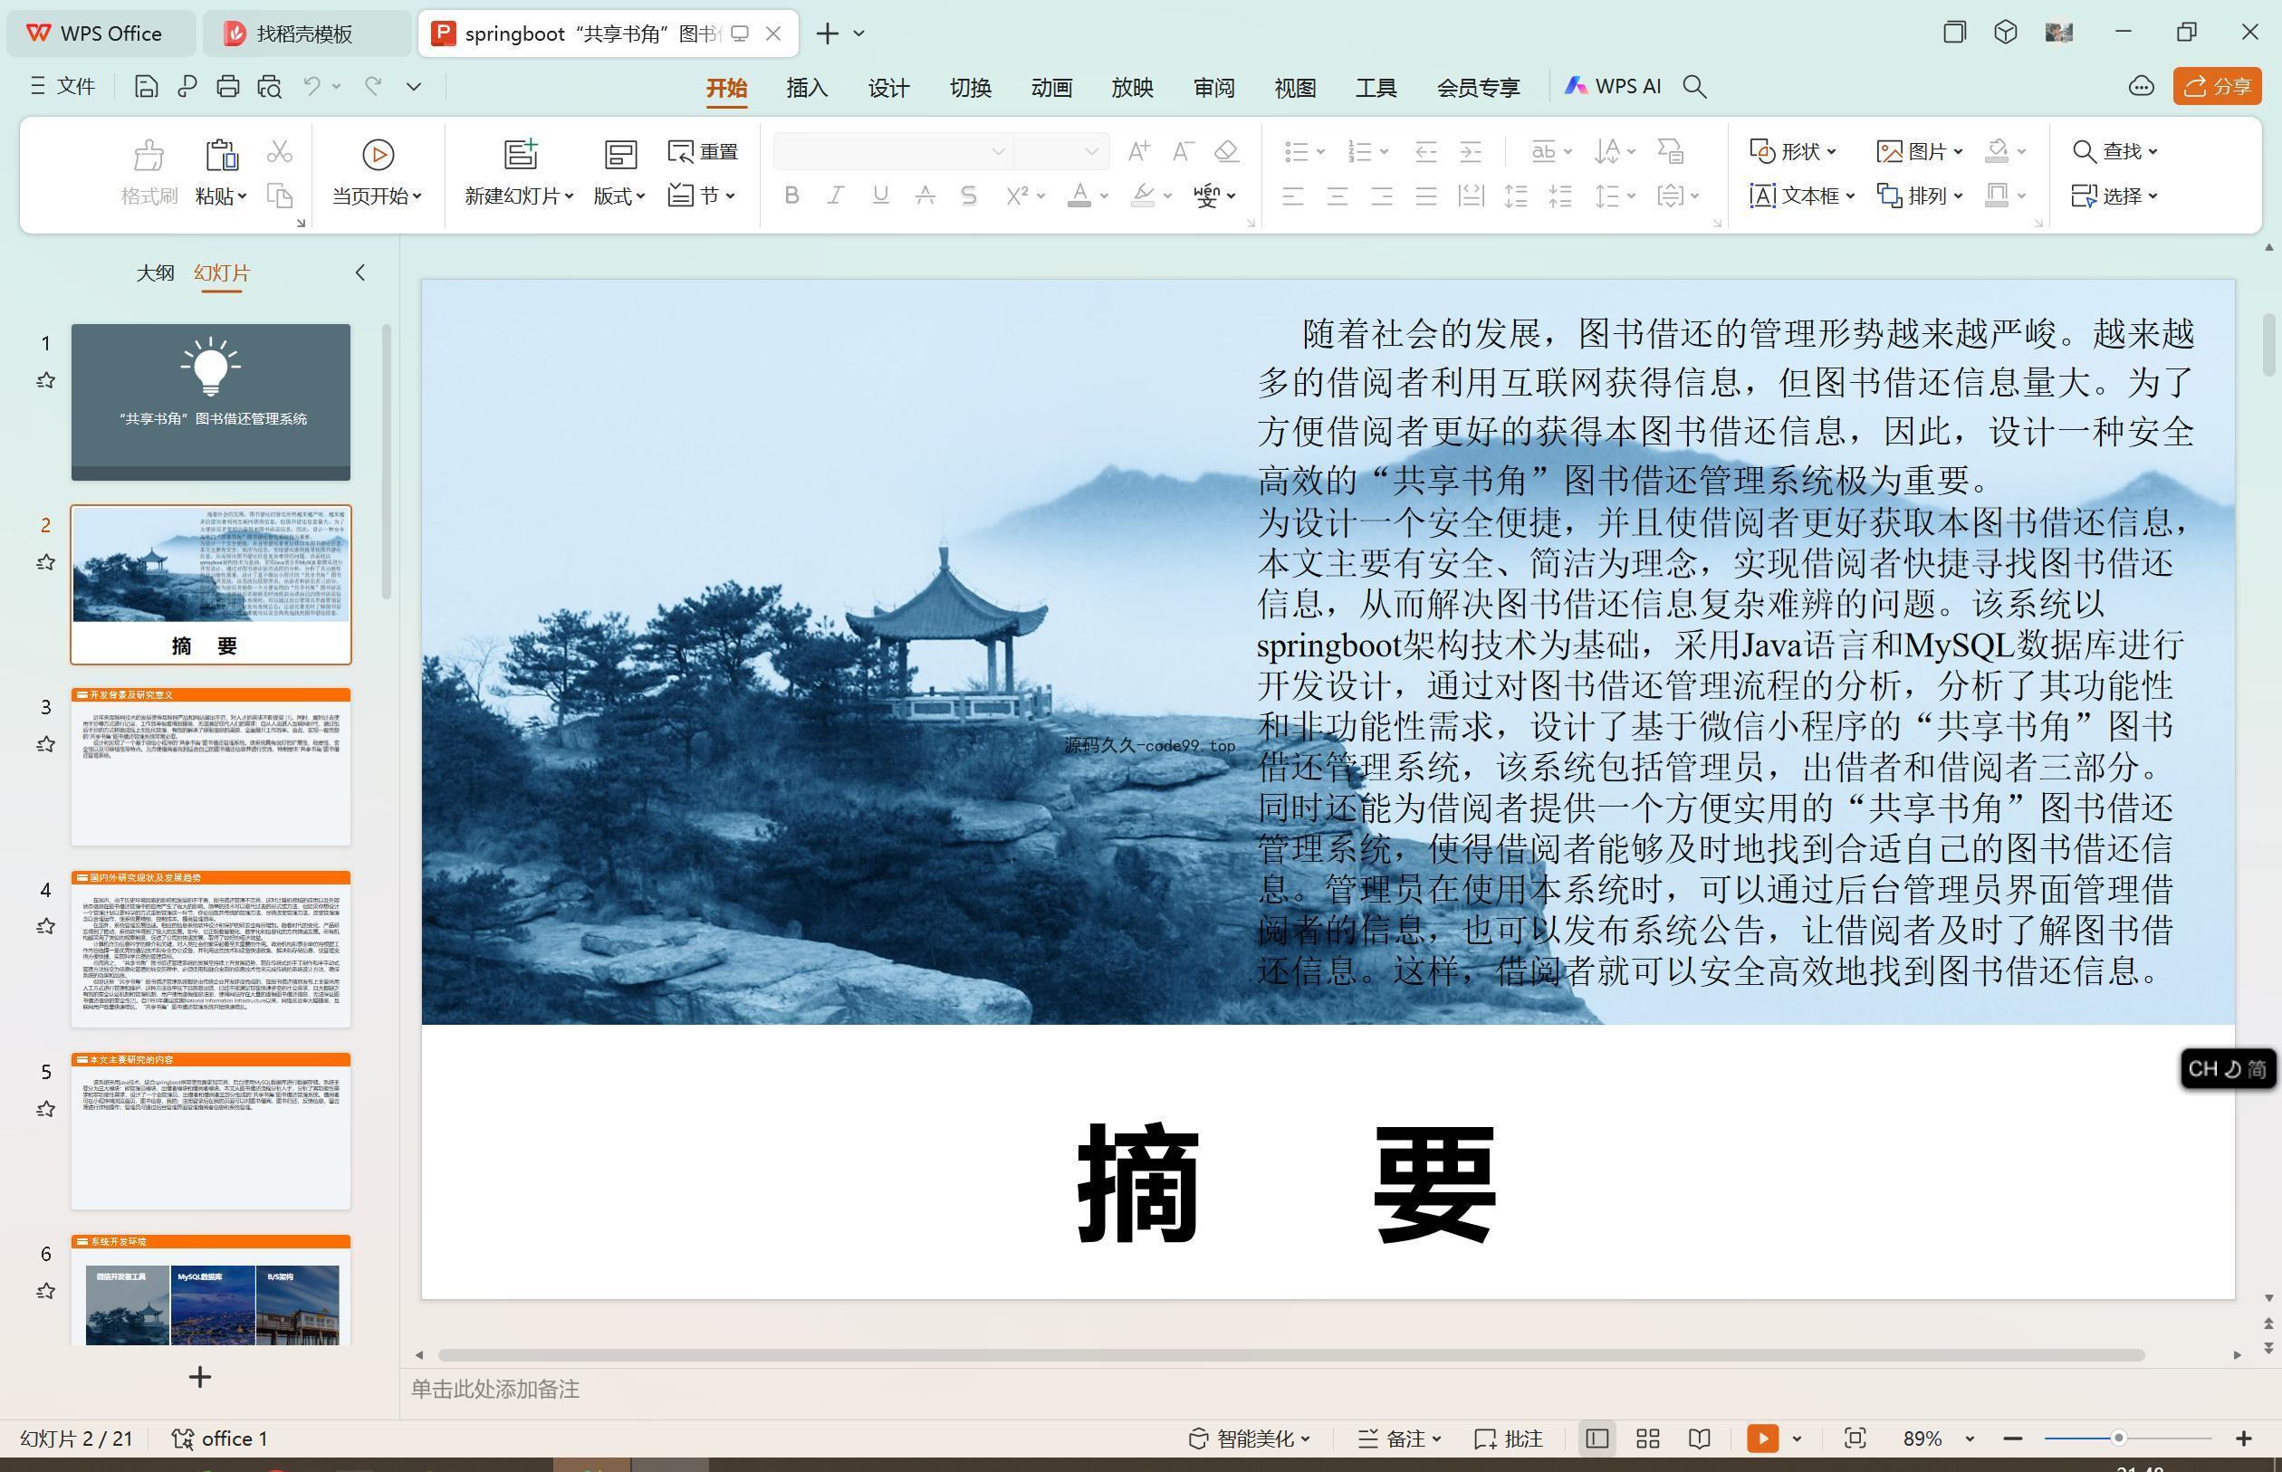The image size is (2282, 1472).
Task: Open new tab with plus icon
Action: [x=828, y=33]
